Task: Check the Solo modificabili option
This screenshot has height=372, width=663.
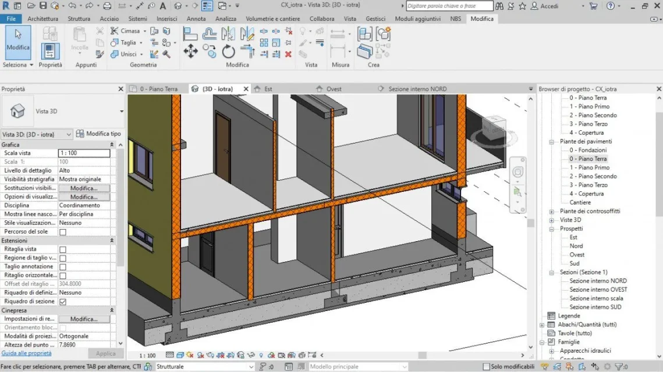Action: click(487, 367)
